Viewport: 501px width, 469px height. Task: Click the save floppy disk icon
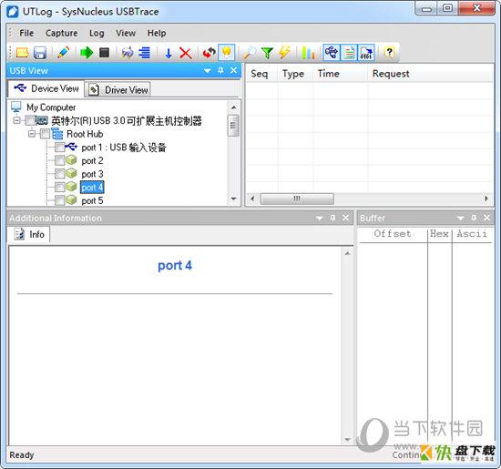pyautogui.click(x=40, y=53)
